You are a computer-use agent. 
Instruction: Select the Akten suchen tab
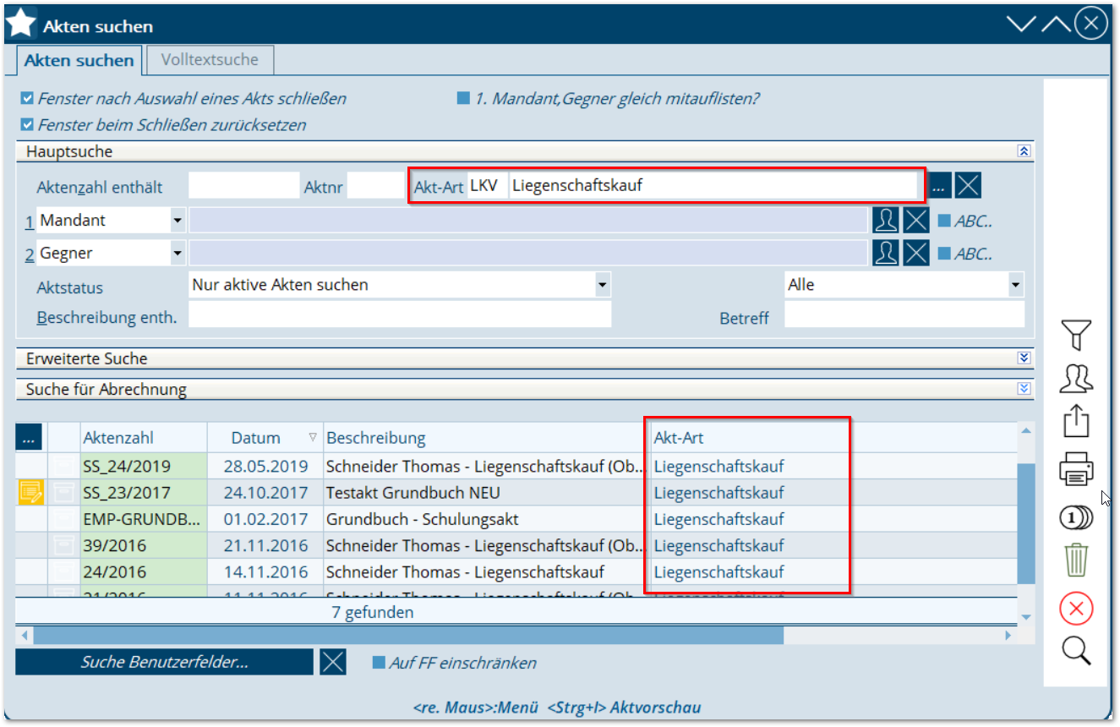pos(79,61)
